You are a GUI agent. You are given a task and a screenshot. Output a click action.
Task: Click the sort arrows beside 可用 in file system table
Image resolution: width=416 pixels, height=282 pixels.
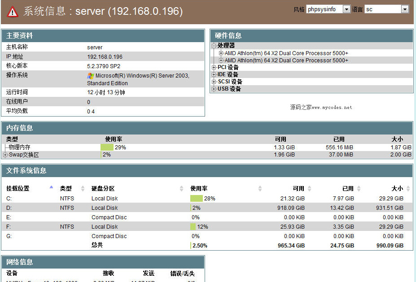(309, 189)
